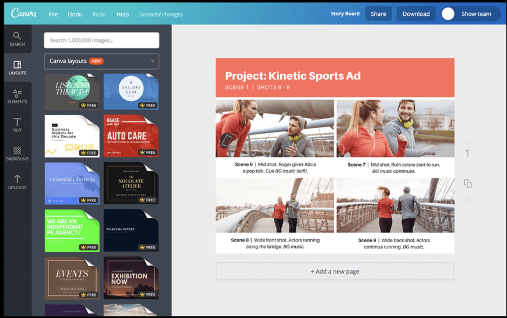Screen dimensions: 507x318
Task: Click Undo in the top bar
Action: coord(75,14)
